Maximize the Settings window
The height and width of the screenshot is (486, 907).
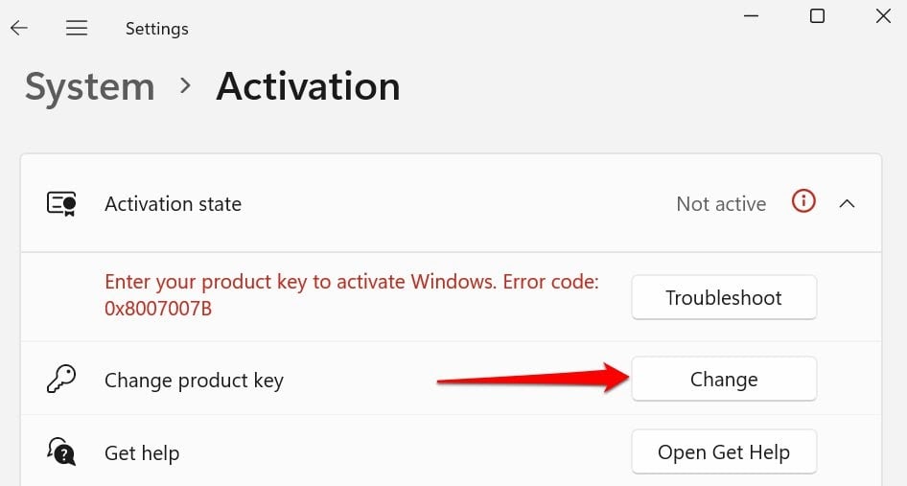(x=817, y=16)
